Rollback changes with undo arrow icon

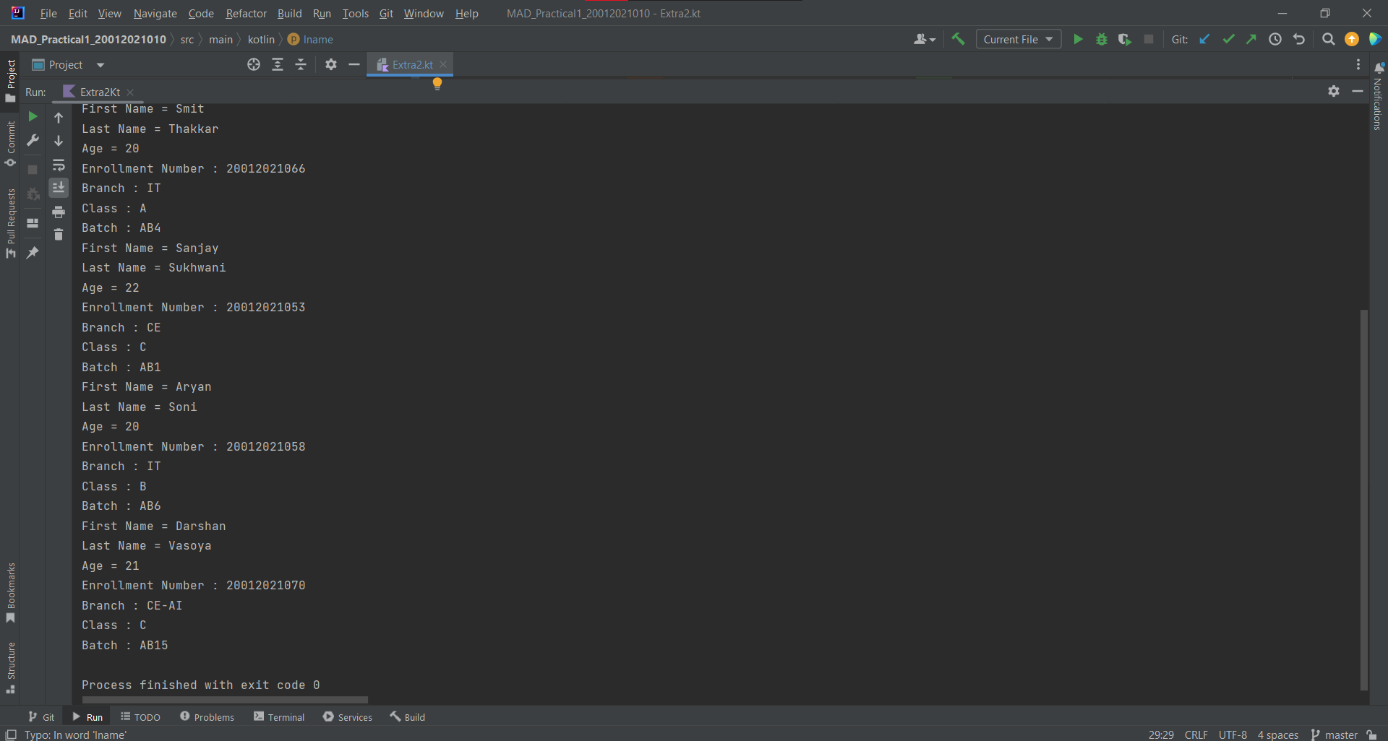click(x=1299, y=39)
